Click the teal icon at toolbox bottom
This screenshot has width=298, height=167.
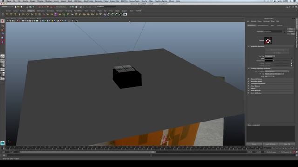pyautogui.click(x=2, y=143)
